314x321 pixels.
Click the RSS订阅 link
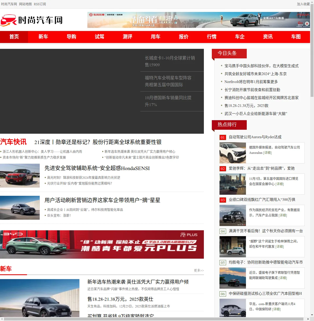pyautogui.click(x=40, y=4)
